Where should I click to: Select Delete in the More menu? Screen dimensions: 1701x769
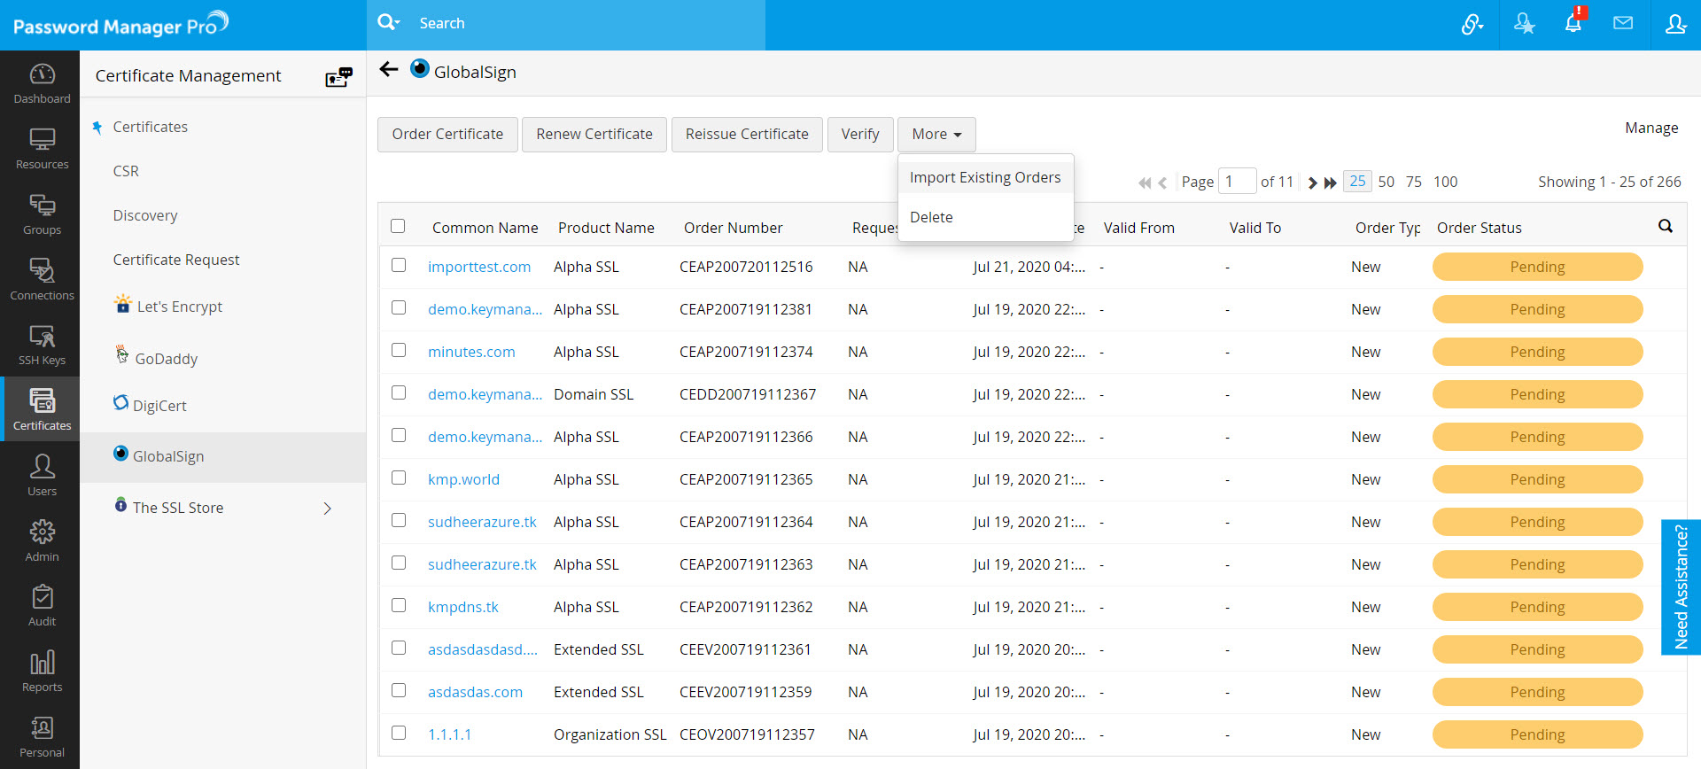(931, 217)
